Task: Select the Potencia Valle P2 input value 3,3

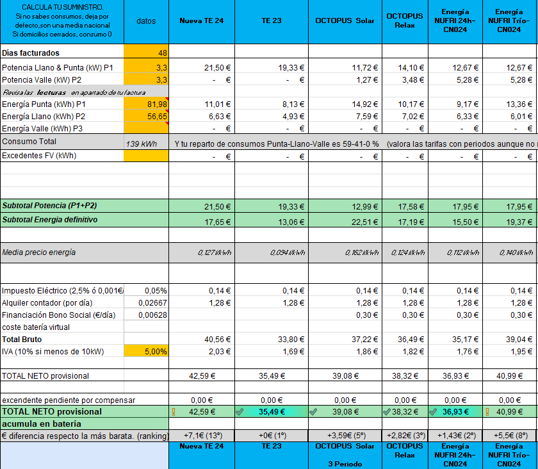Action: [146, 79]
